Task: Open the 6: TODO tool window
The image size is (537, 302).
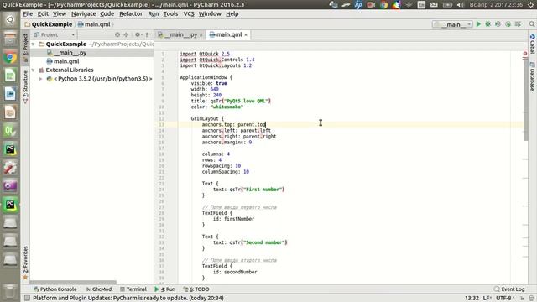Action: tap(196, 289)
